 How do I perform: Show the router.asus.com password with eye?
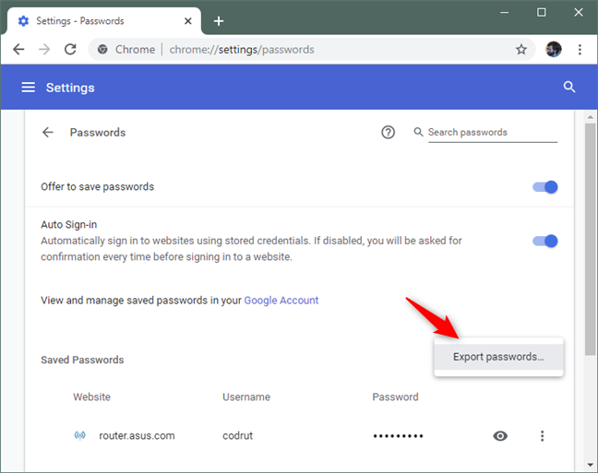click(x=500, y=436)
